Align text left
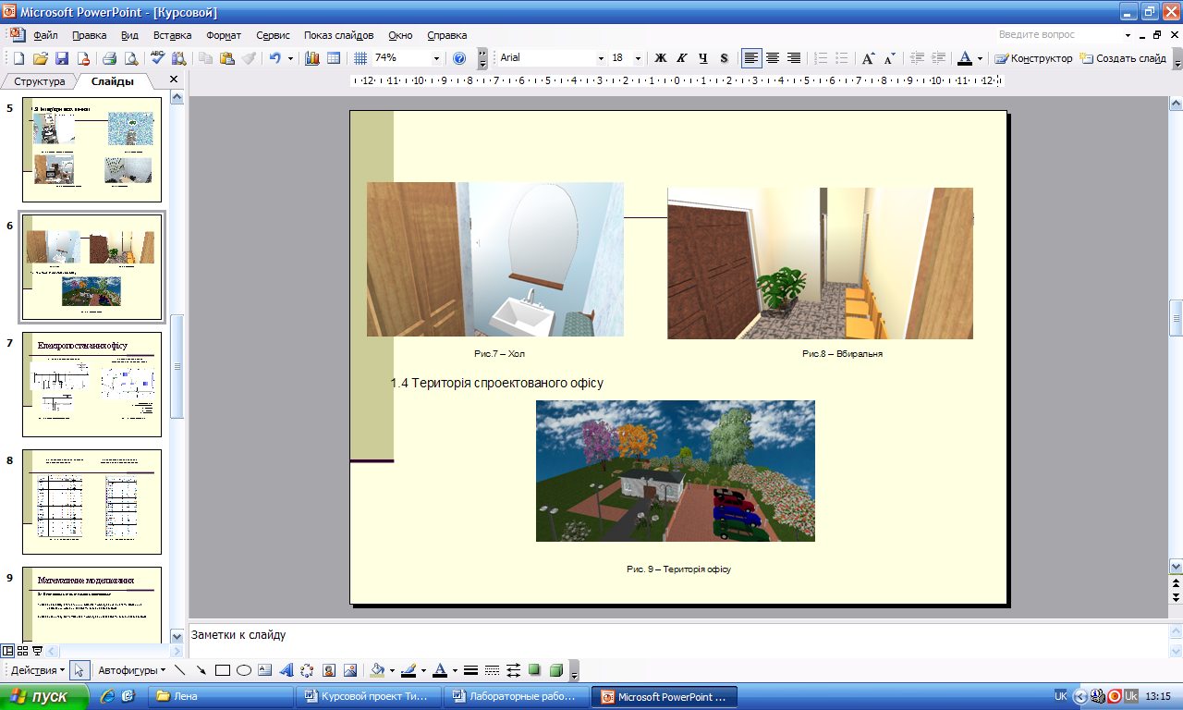 751,58
